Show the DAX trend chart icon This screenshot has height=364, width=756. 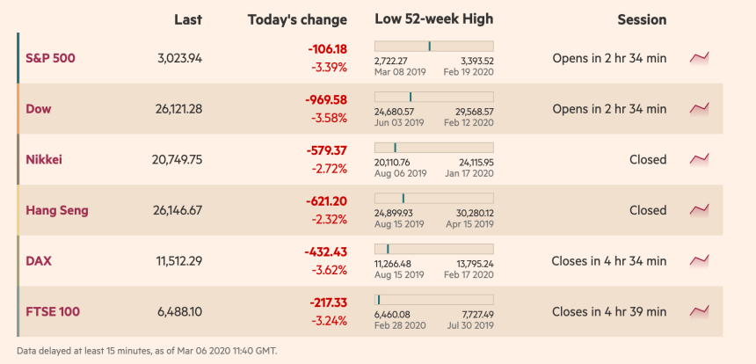coord(700,261)
